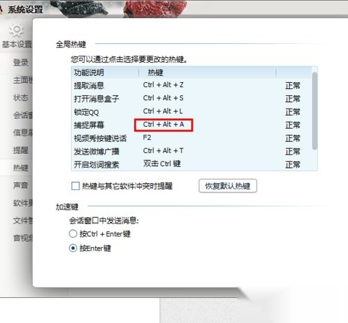Click the 双击 Ctrl 键 hotkey field

tap(162, 164)
